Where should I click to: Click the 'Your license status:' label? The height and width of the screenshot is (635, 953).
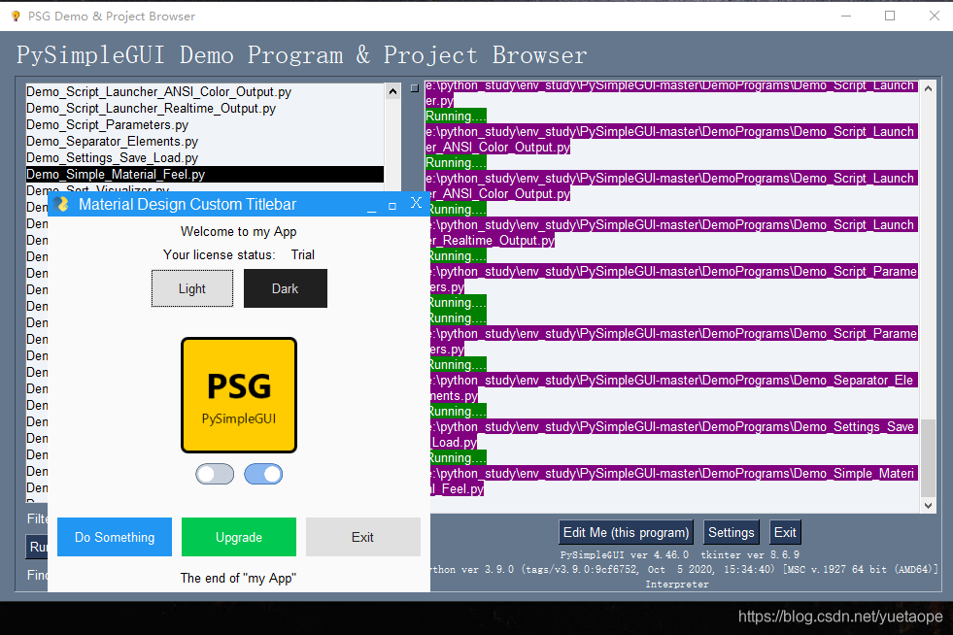(219, 254)
